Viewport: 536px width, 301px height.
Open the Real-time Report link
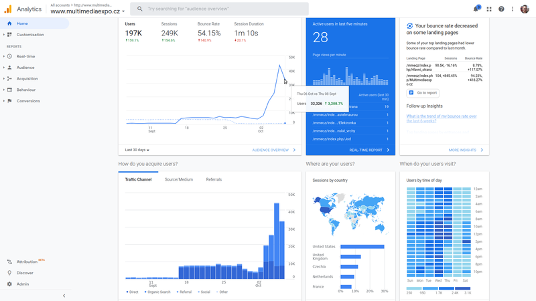coord(366,150)
